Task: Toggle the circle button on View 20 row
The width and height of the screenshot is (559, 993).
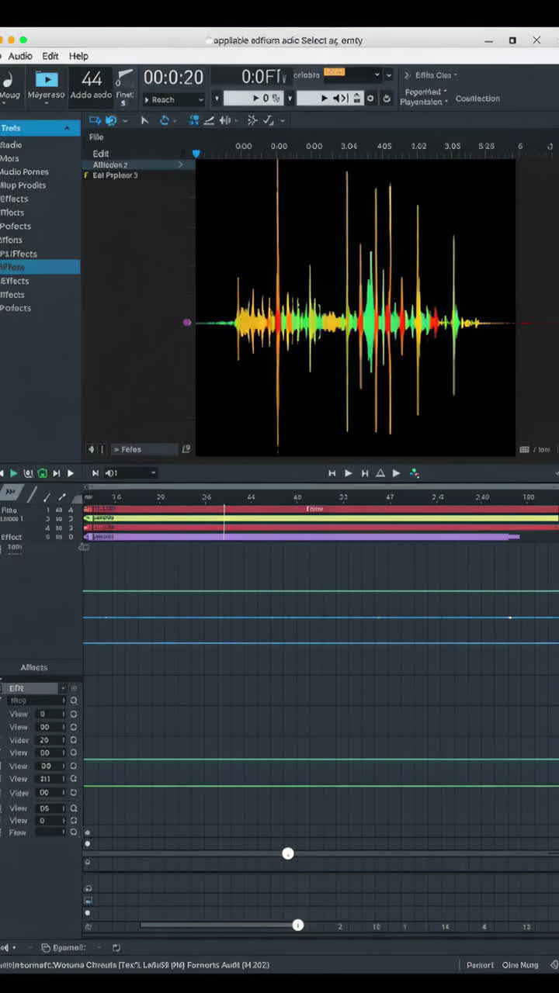Action: [74, 740]
